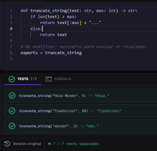Restore code with Versión original button
This screenshot has width=157, height=151.
point(23,144)
